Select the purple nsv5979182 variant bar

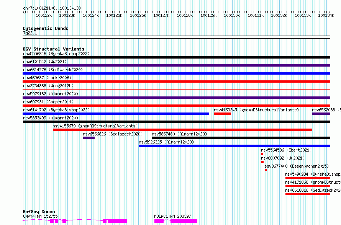point(176,98)
